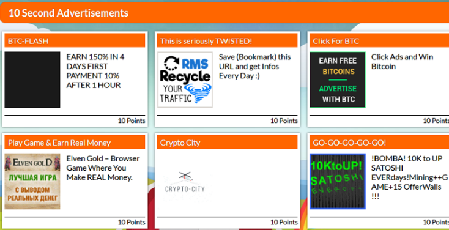Click the 'GO-GO-GO-GO-GO!' ad heading
The width and height of the screenshot is (449, 230).
pos(349,143)
